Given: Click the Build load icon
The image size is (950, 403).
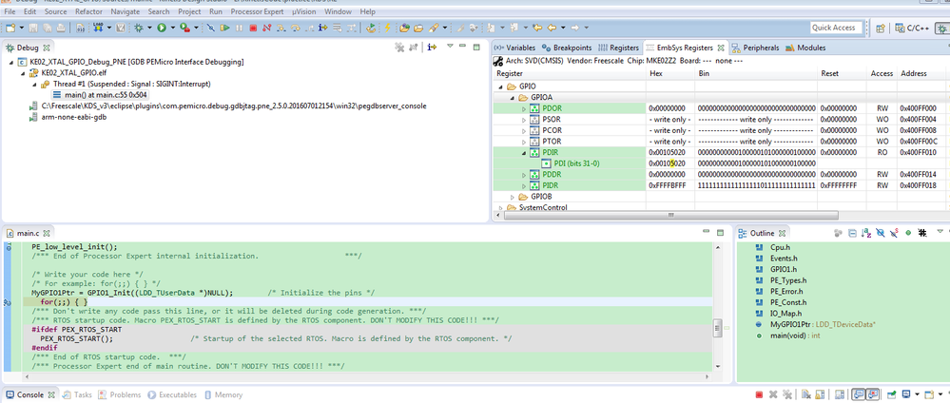Looking at the screenshot, I should click(98, 28).
